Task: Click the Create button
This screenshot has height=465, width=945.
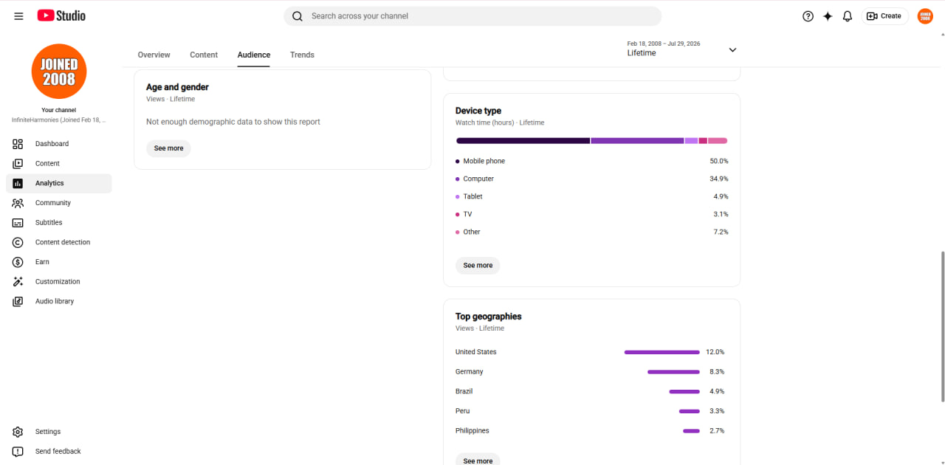Action: tap(884, 16)
